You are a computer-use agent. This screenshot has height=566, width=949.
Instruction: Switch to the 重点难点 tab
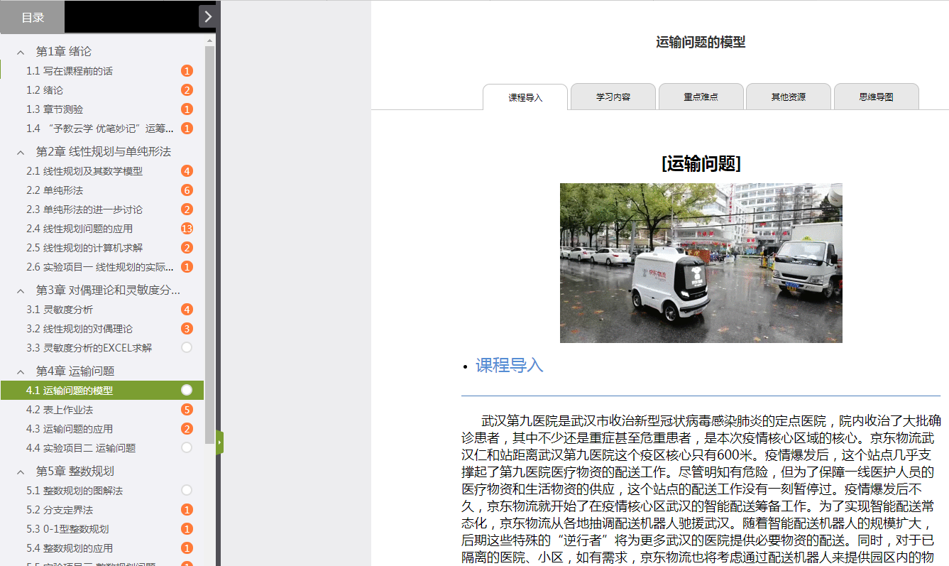pos(701,97)
